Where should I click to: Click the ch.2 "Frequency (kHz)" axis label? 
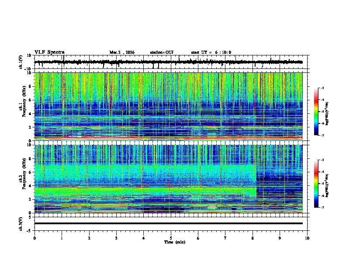[24, 174]
